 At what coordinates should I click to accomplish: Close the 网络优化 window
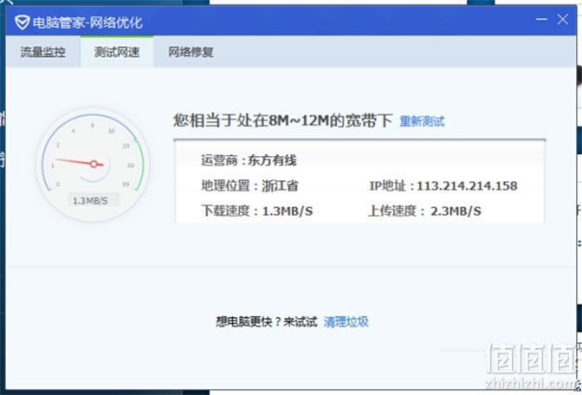pos(563,19)
